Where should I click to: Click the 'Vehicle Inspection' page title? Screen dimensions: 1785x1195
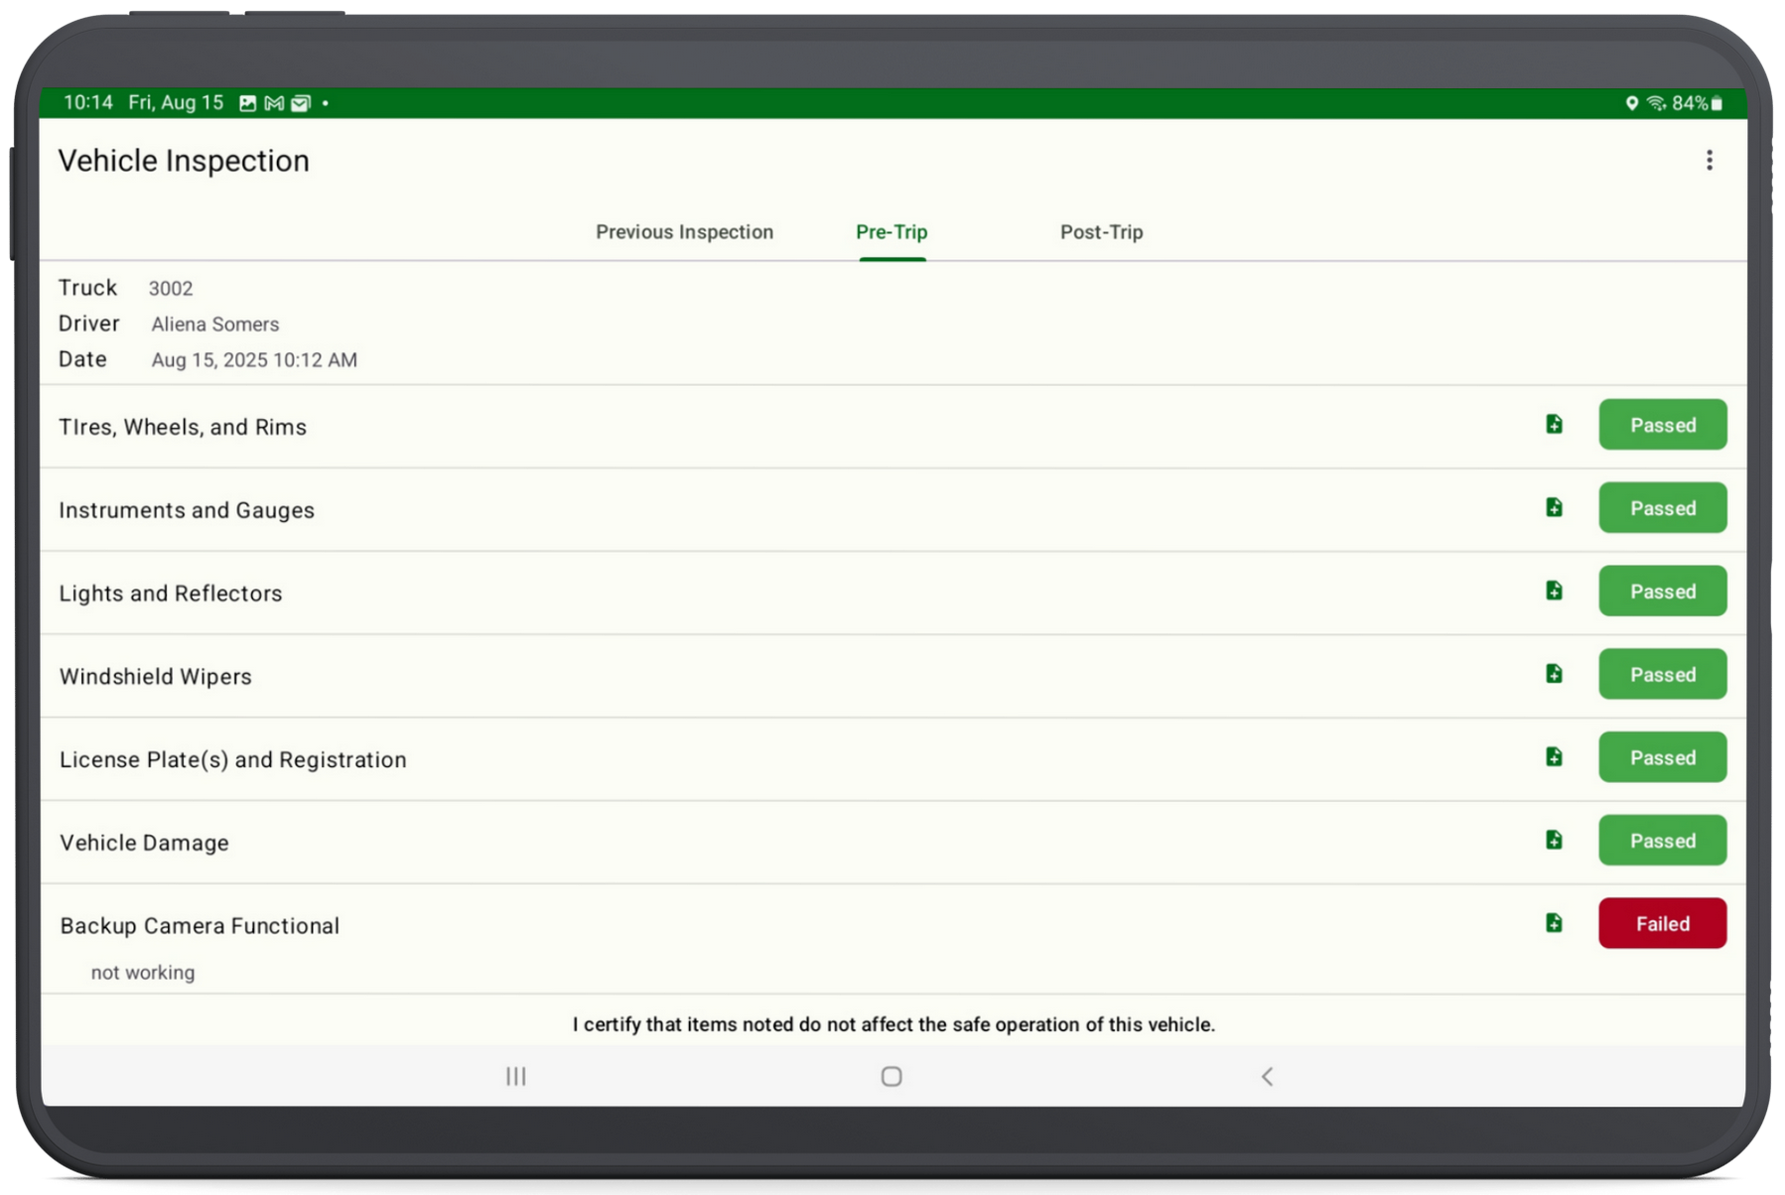(x=184, y=161)
